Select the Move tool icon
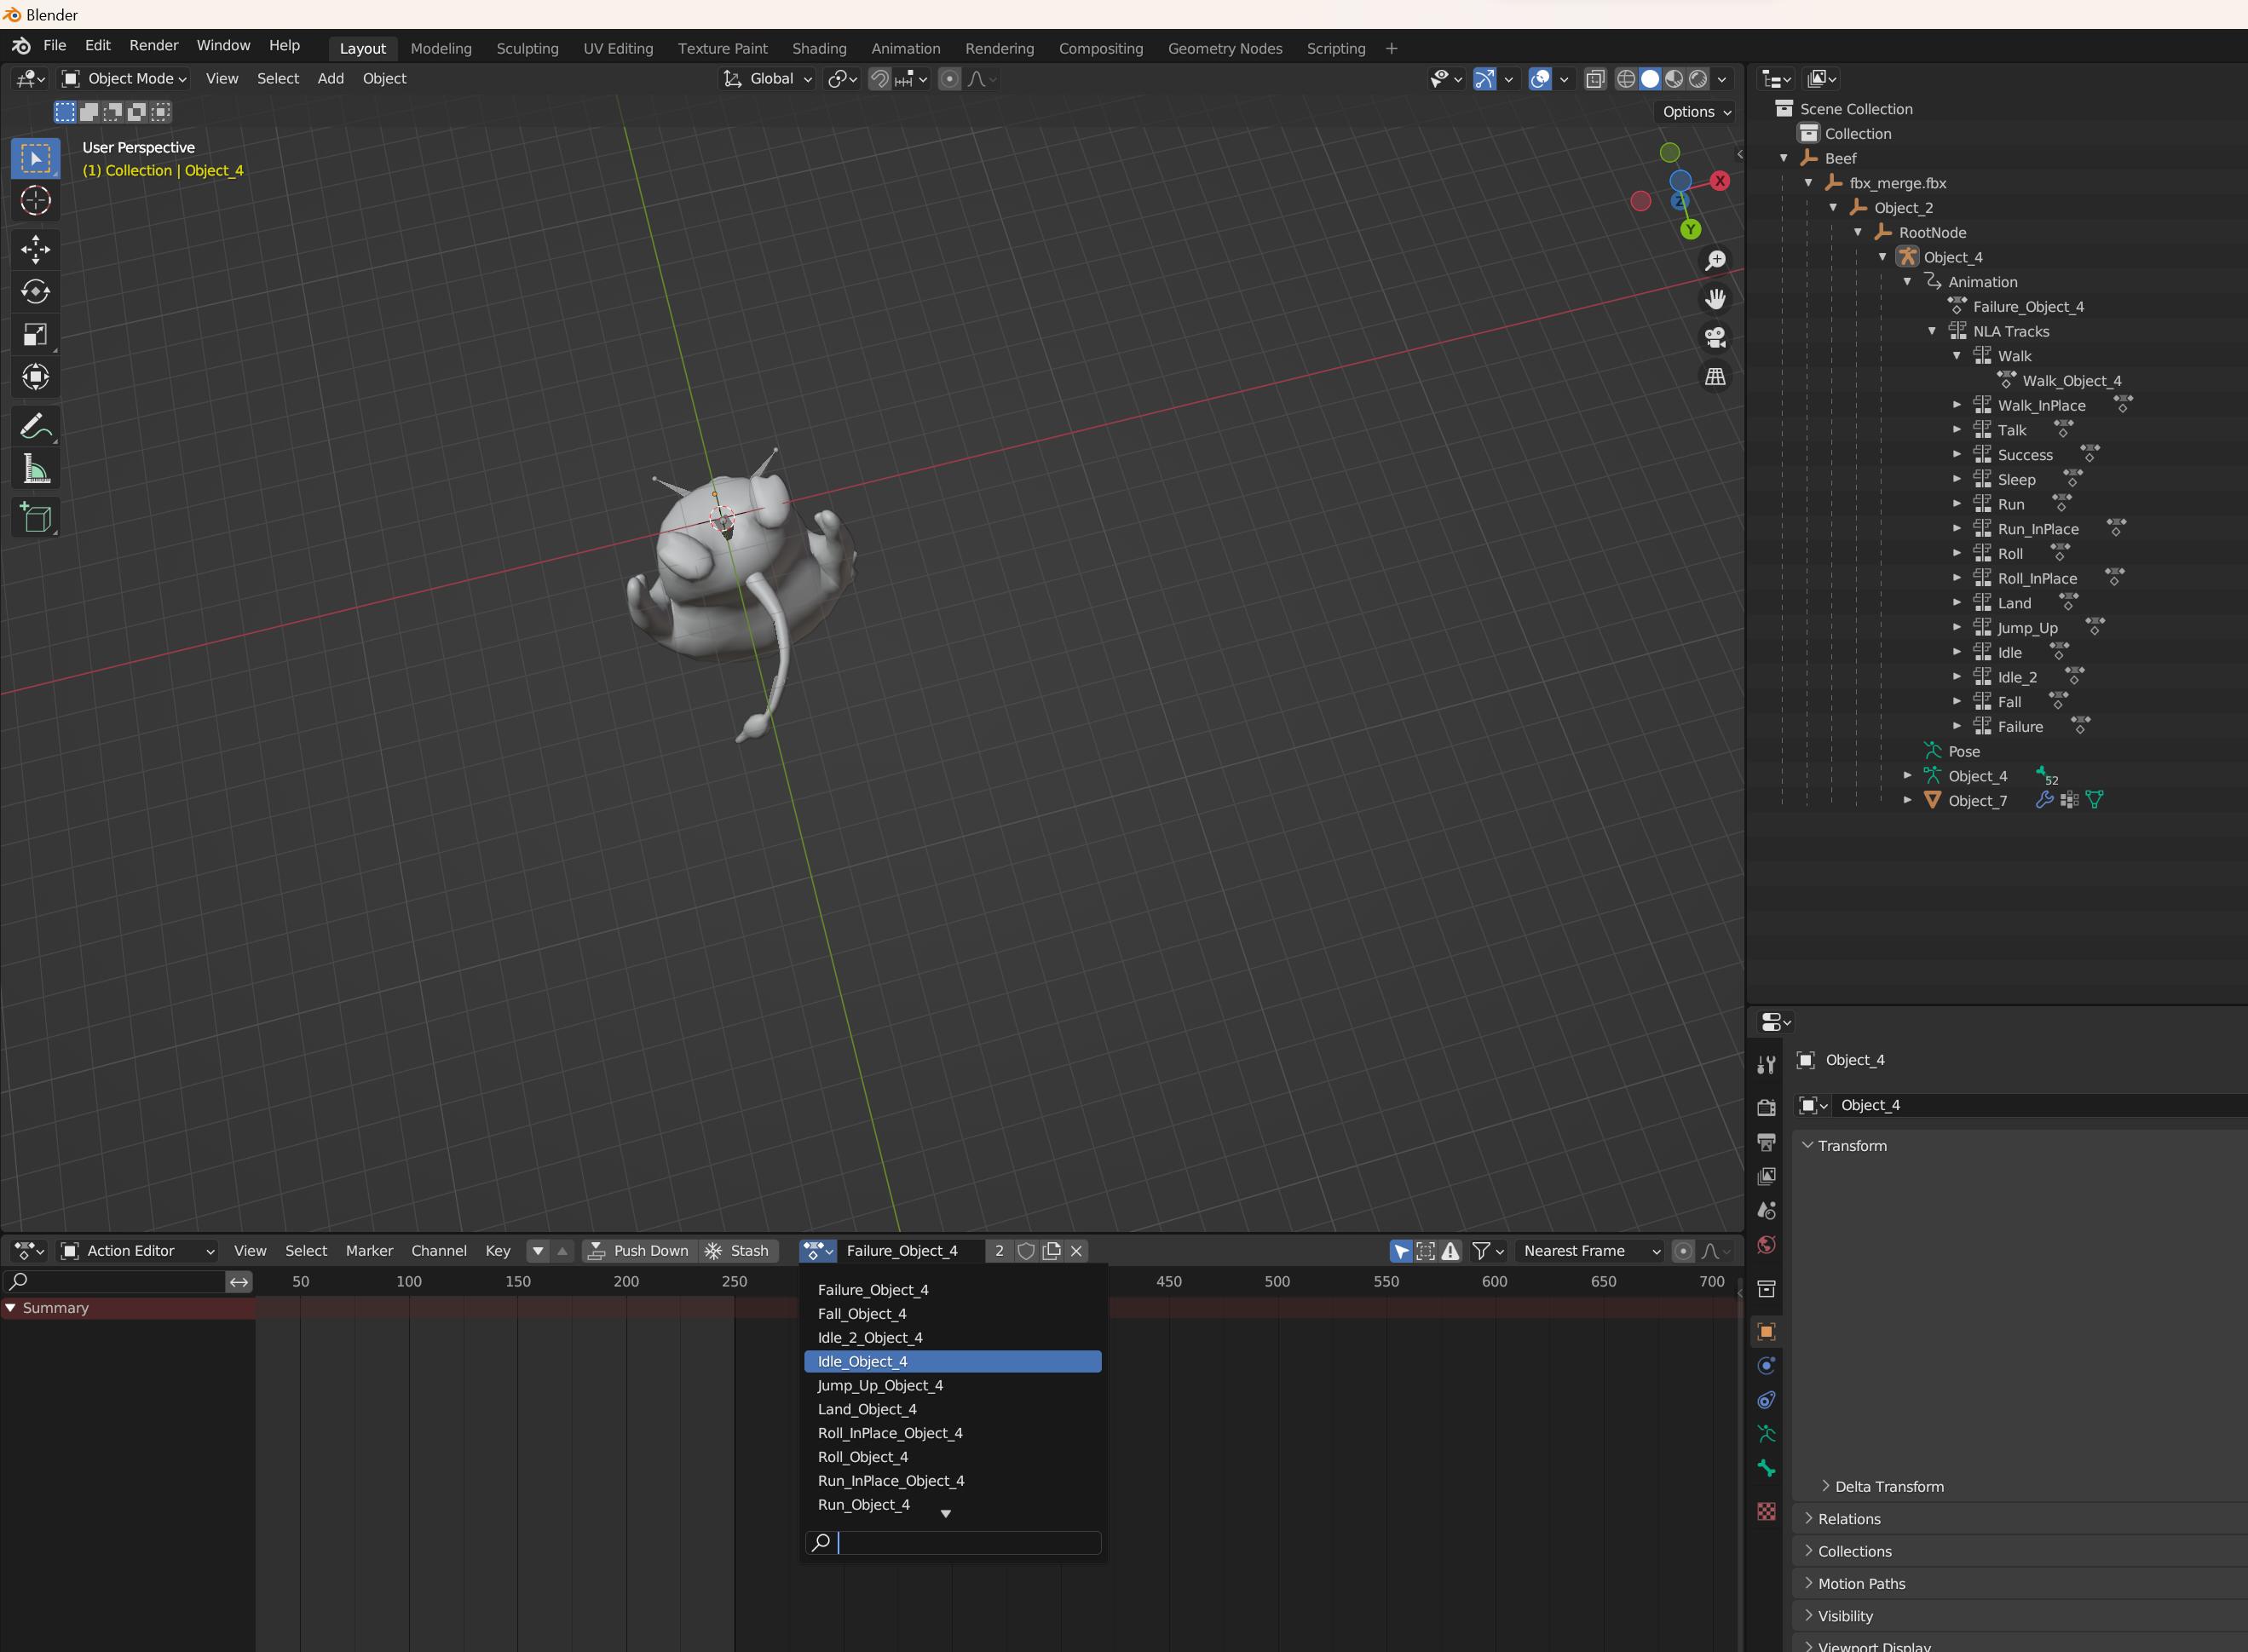The image size is (2248, 1652). (x=35, y=246)
